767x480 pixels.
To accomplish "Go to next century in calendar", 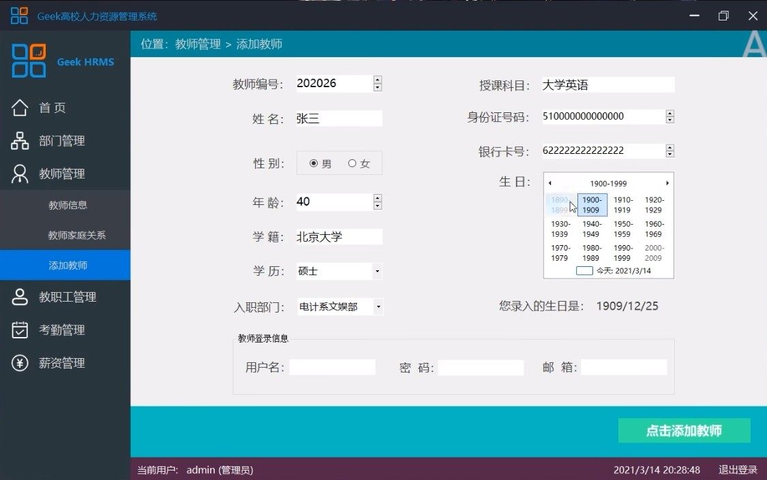I will pyautogui.click(x=667, y=183).
